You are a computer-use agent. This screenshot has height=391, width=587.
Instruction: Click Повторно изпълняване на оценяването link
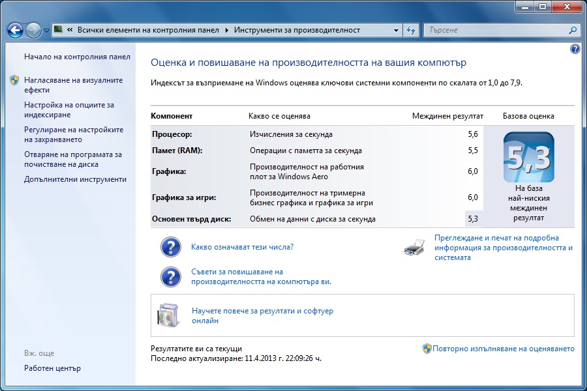[504, 349]
